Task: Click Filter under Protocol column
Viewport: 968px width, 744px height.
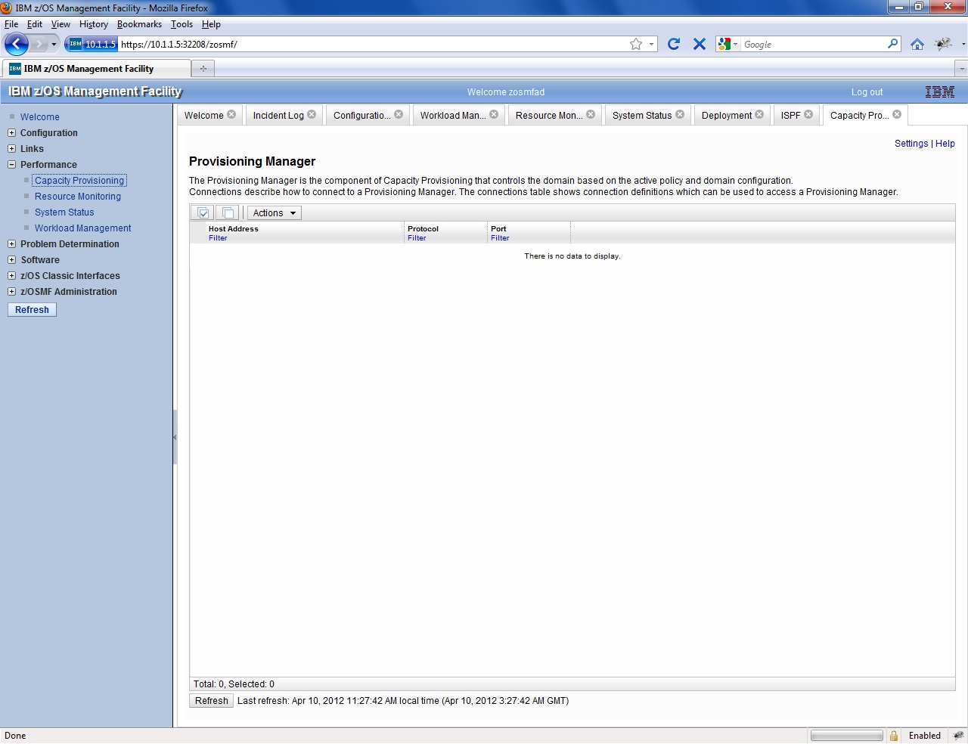Action: [417, 238]
